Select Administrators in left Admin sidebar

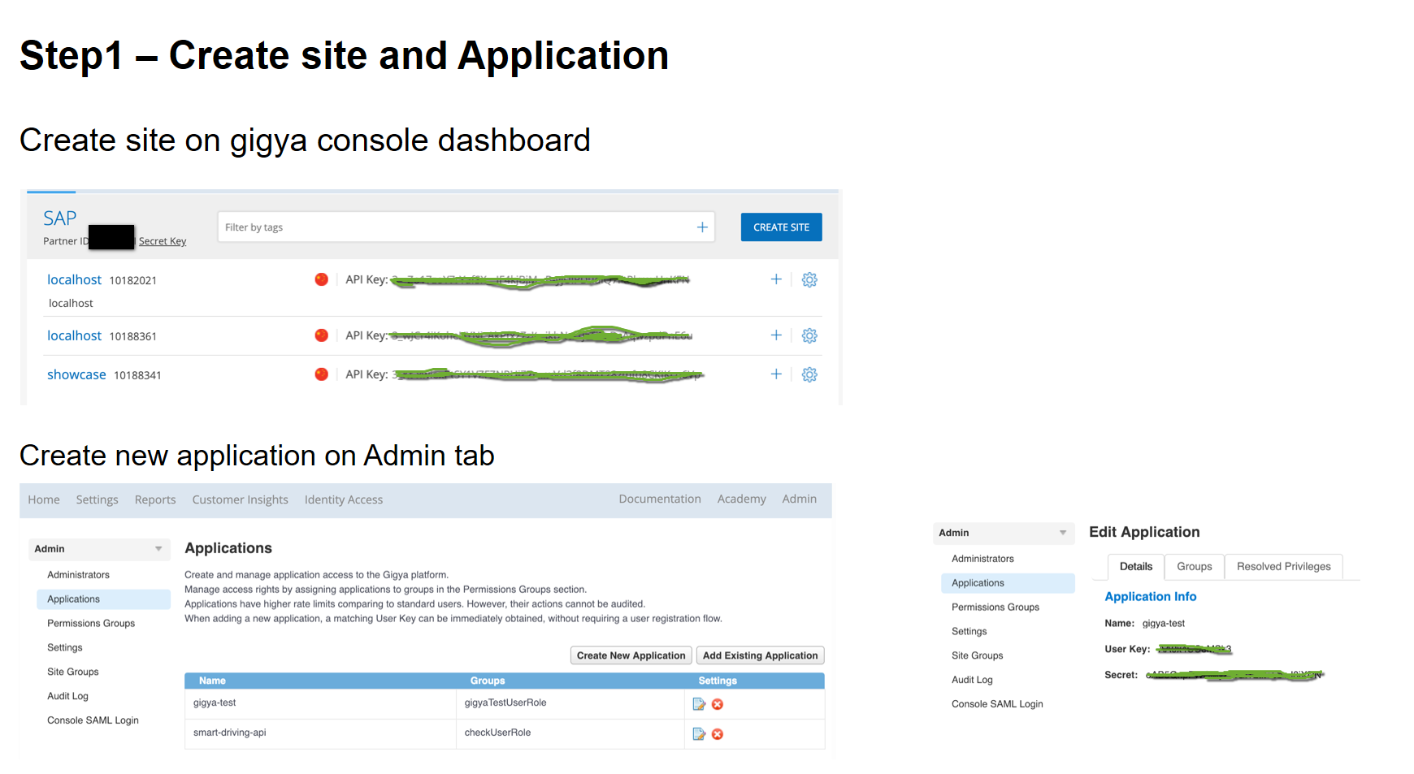pos(78,575)
